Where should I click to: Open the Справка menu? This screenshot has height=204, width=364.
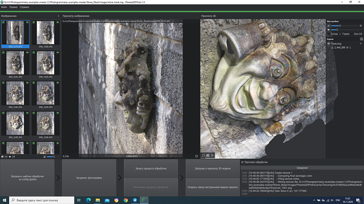[24, 7]
